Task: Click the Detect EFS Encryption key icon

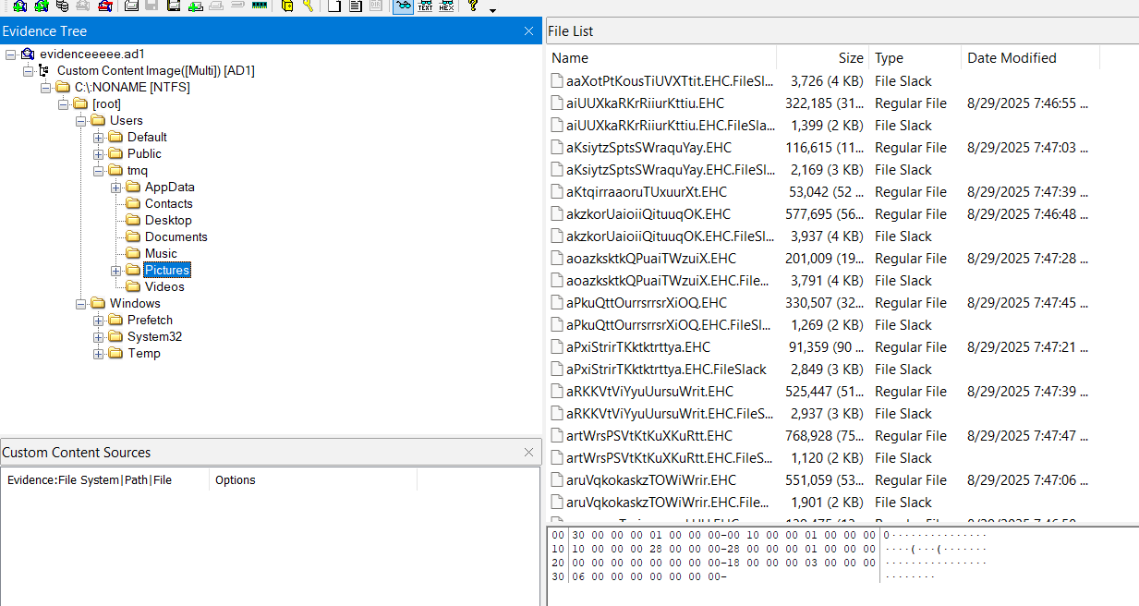Action: 309,6
